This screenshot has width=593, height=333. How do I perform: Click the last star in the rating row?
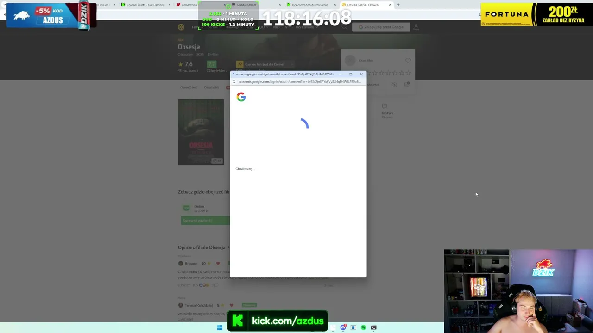click(x=408, y=73)
